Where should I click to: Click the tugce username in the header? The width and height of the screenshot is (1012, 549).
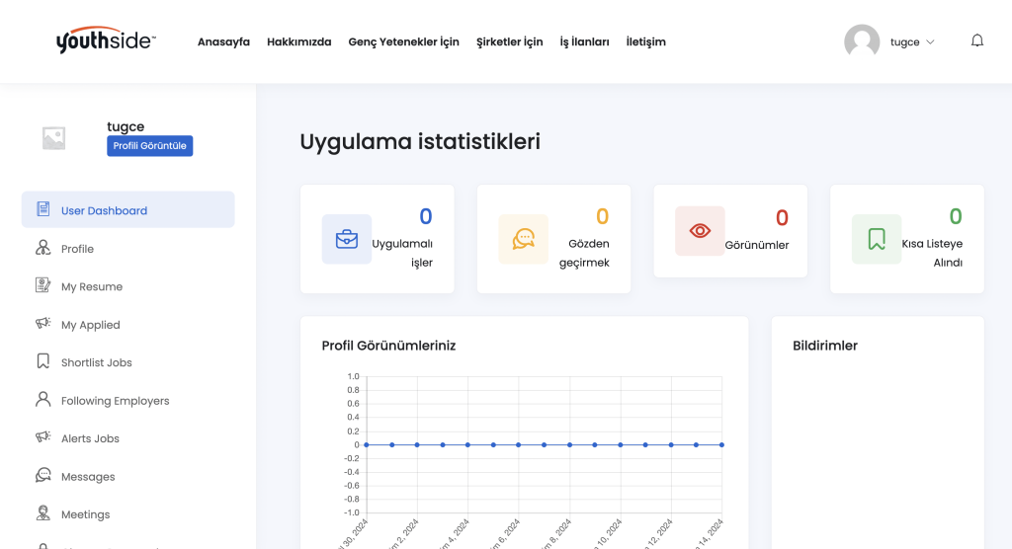coord(904,41)
